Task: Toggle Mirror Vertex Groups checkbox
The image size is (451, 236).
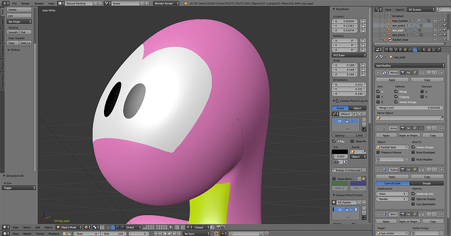Action: [396, 102]
